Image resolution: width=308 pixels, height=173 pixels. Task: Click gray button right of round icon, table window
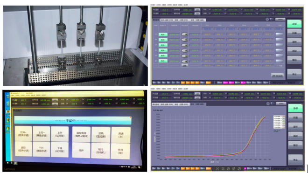point(280,19)
